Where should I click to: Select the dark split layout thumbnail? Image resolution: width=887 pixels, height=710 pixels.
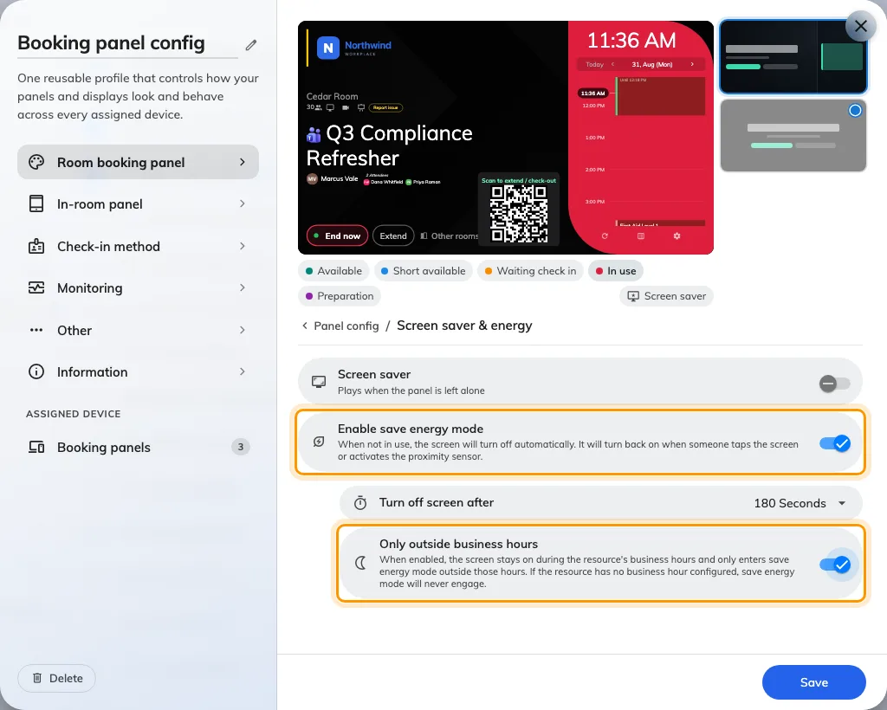tap(793, 56)
